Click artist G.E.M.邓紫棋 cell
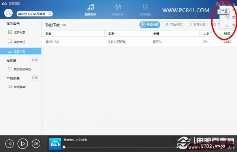237x152 pixels. [x=117, y=42]
